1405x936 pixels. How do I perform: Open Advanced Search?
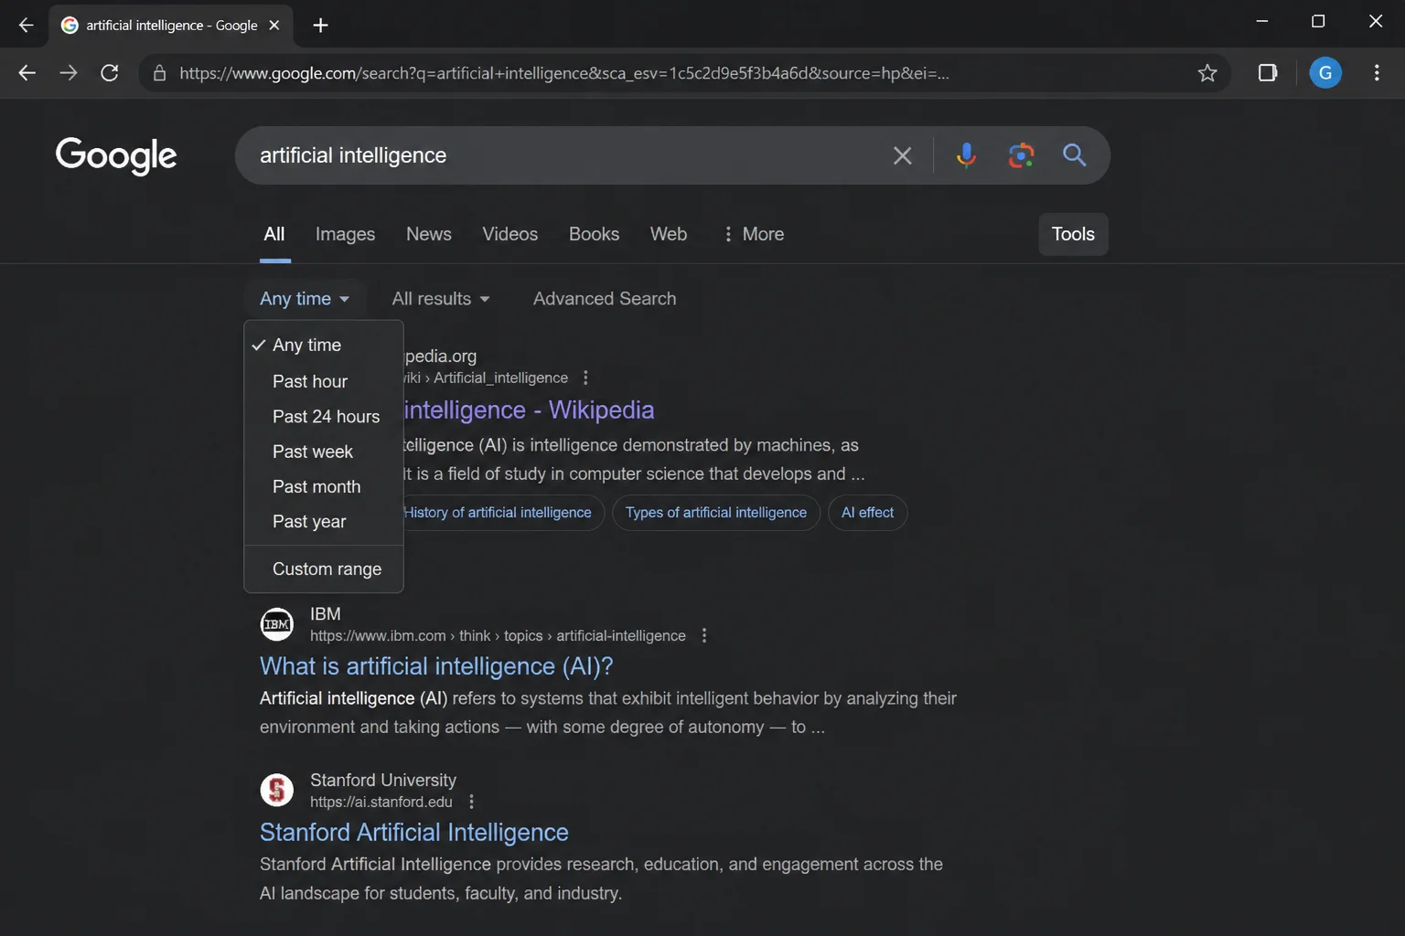click(605, 299)
